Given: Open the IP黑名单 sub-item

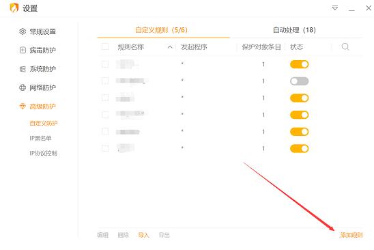Looking at the screenshot, I should [40, 138].
